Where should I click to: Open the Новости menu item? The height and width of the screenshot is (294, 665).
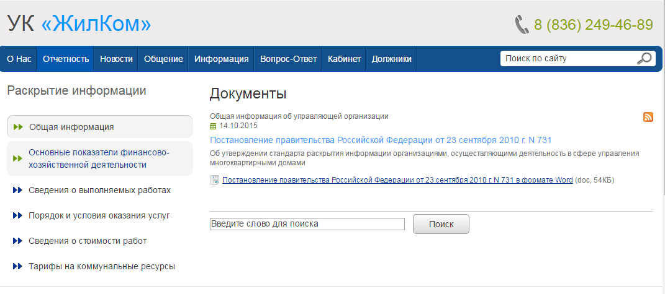(116, 59)
